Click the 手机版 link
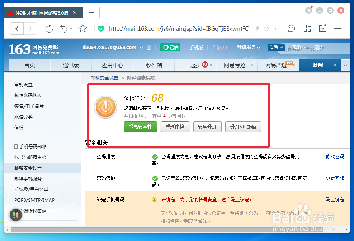The width and height of the screenshot is (354, 241). (x=196, y=47)
